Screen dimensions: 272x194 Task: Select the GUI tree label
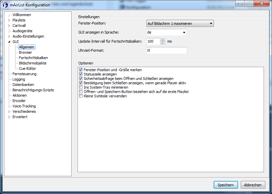[x=15, y=42]
